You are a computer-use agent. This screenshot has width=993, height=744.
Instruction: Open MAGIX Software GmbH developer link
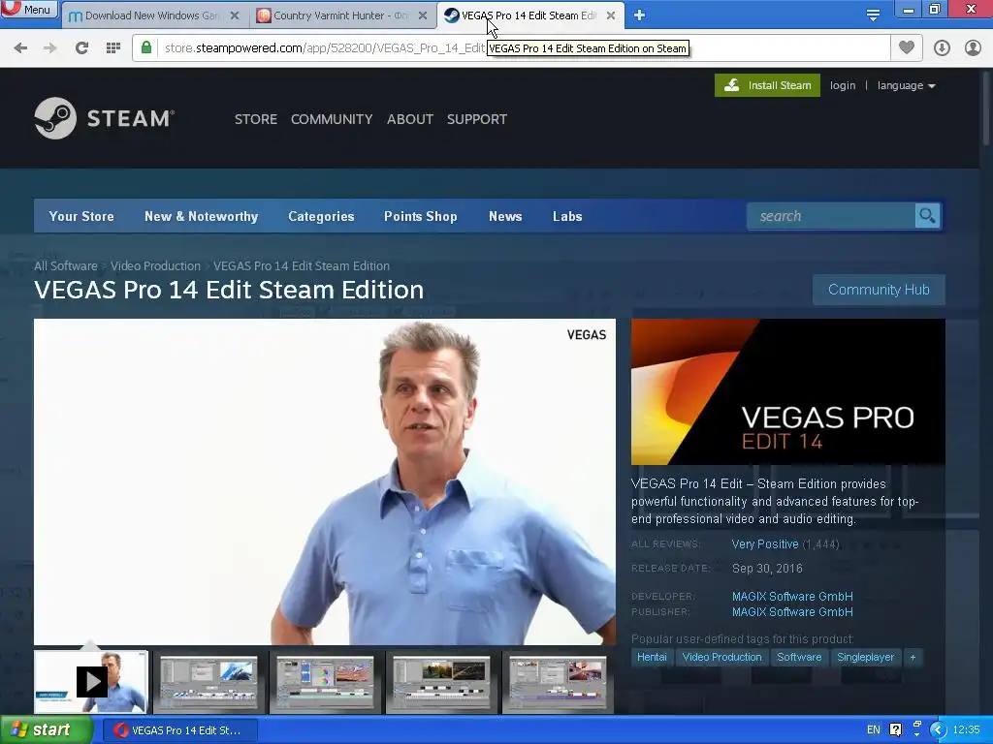click(792, 597)
